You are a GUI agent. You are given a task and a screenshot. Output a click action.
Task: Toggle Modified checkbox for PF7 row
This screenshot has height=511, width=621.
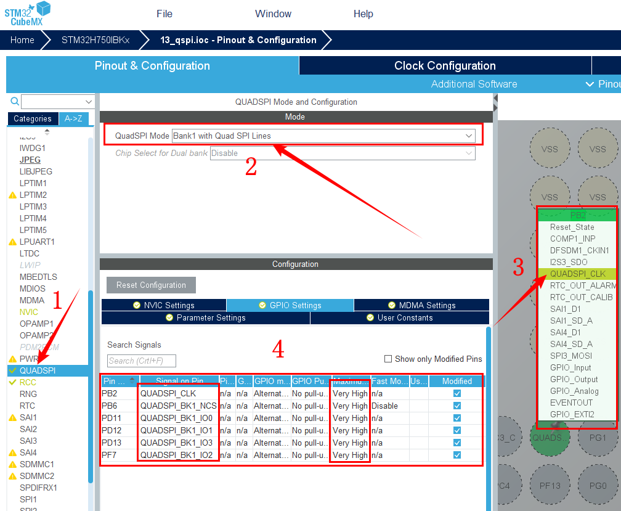point(457,455)
